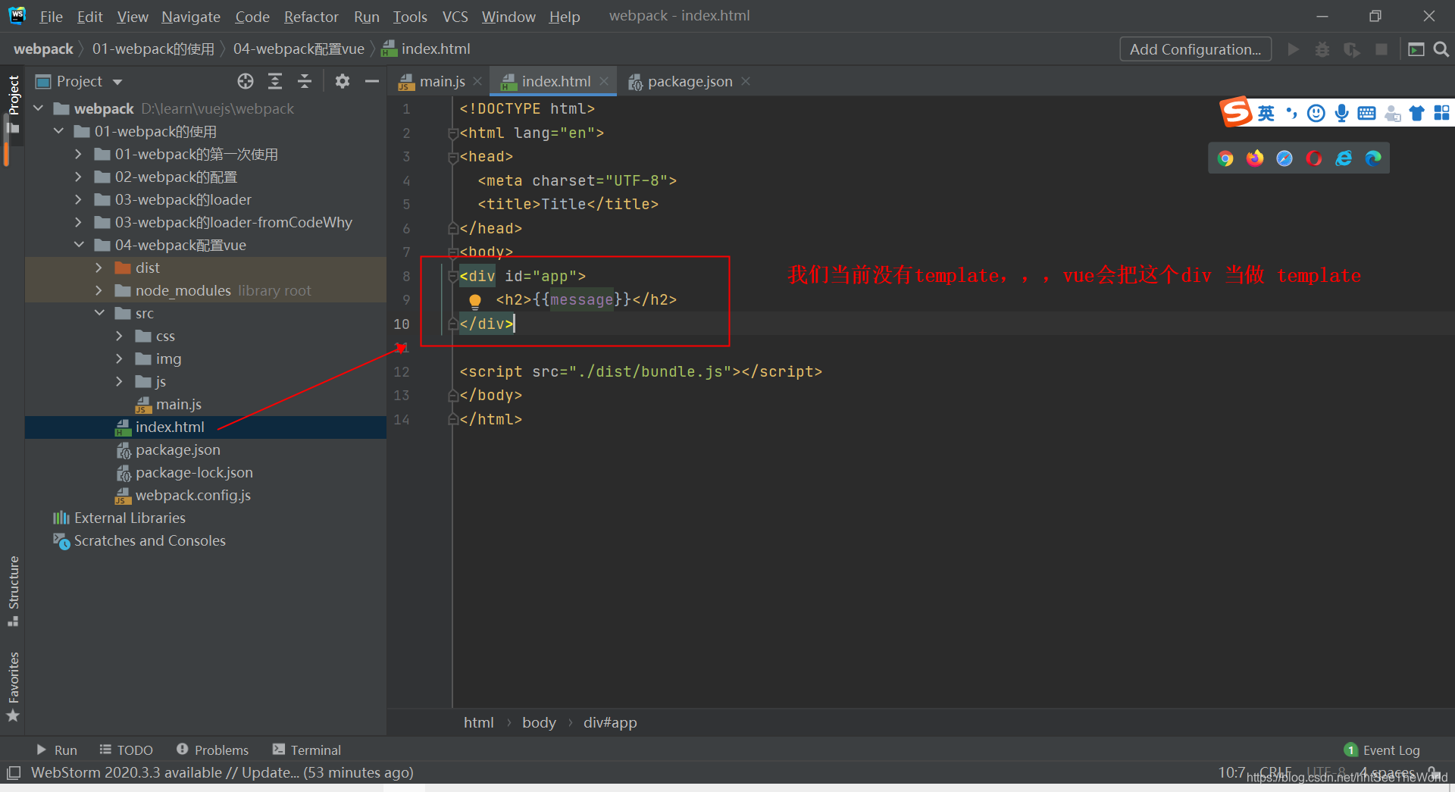Close the index.html tab
This screenshot has height=792, width=1455.
(604, 81)
